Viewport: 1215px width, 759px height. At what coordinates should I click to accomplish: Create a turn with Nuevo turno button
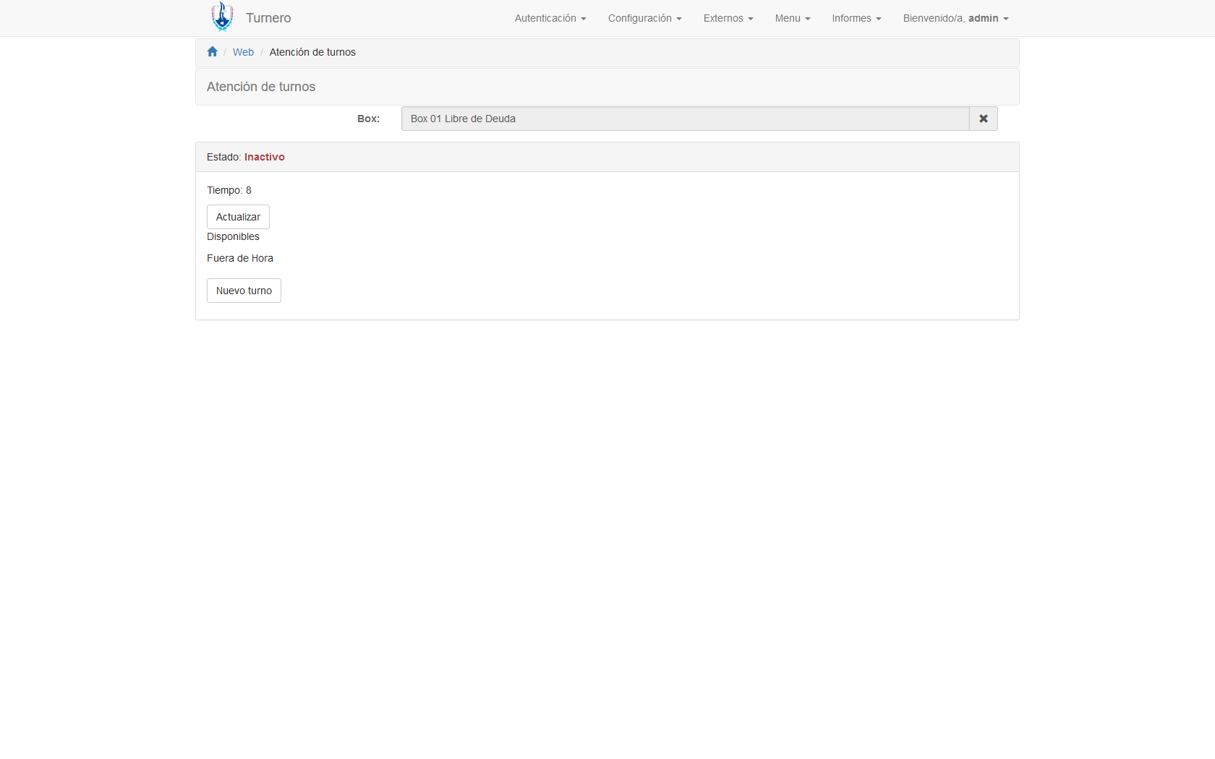coord(244,291)
